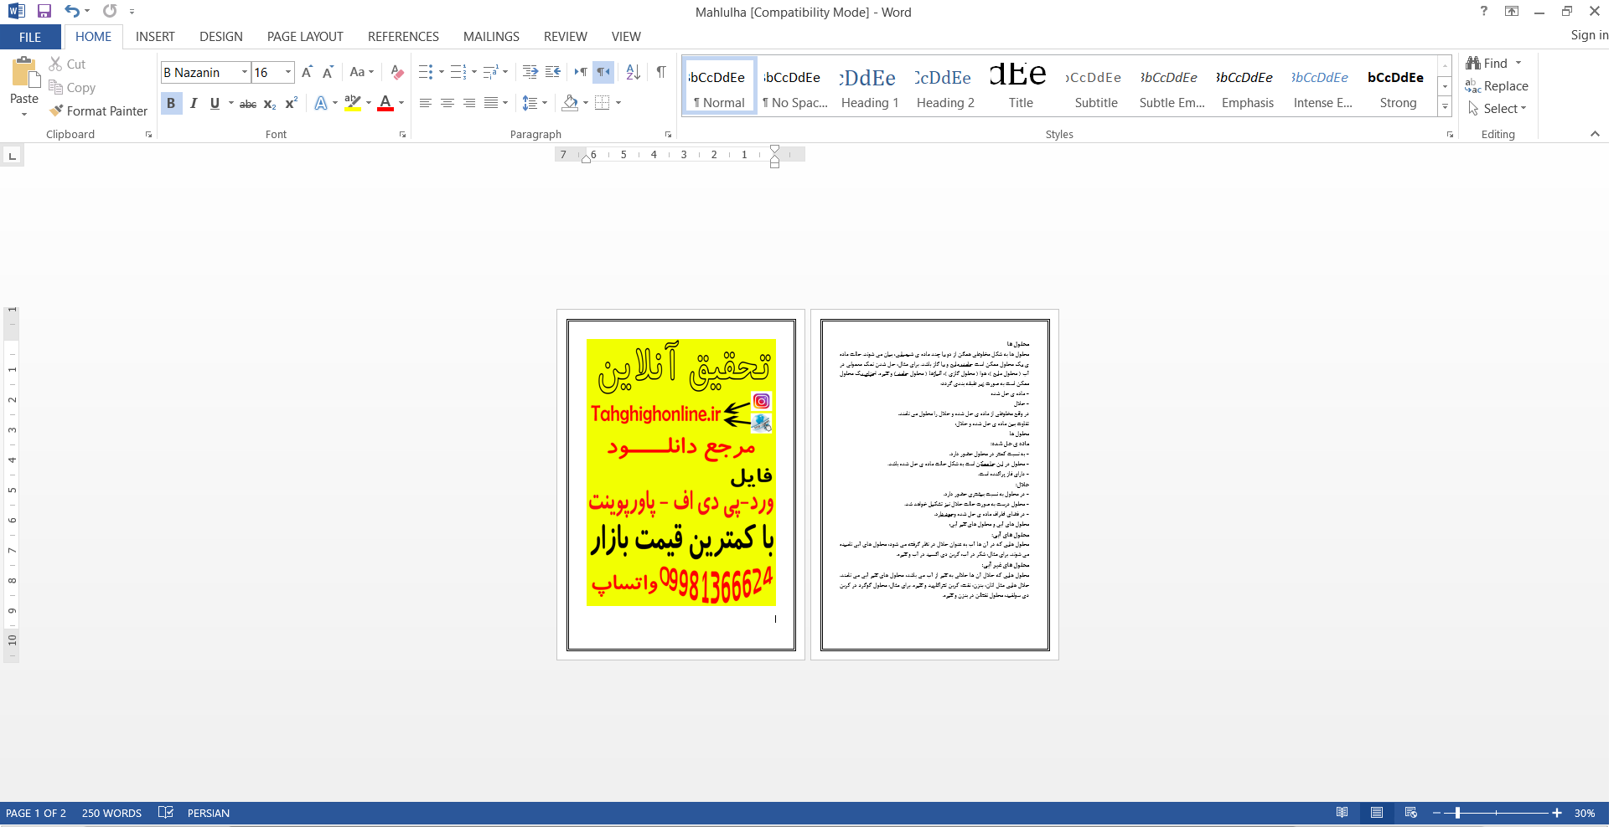Click the Paste clipboard icon
Screen dimensions: 1614x827
24,73
